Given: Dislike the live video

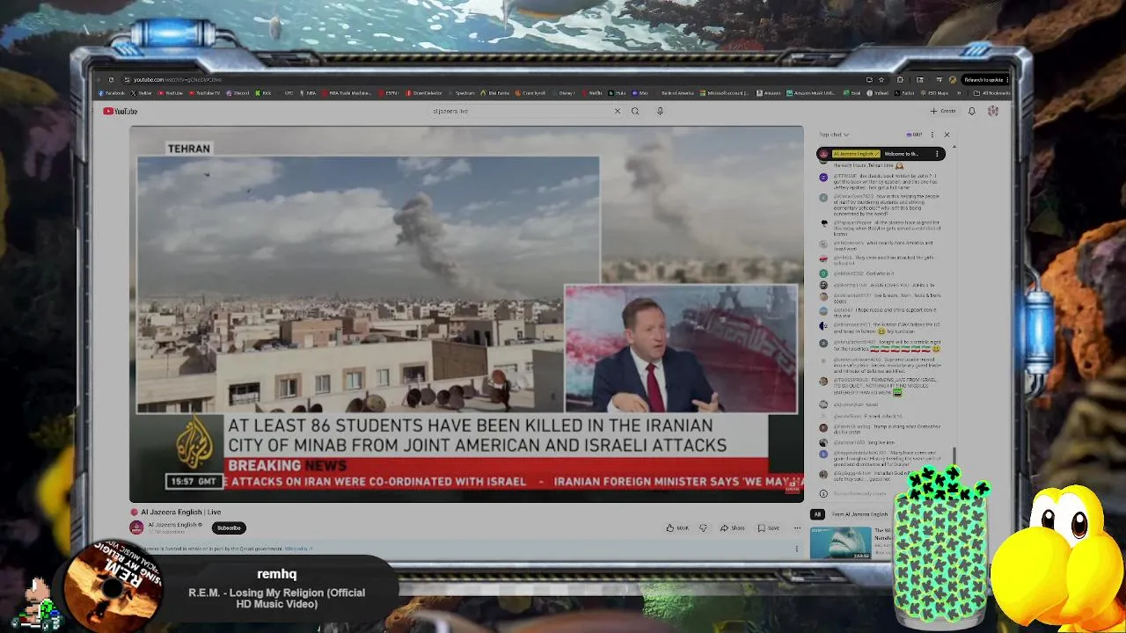Looking at the screenshot, I should pos(703,527).
